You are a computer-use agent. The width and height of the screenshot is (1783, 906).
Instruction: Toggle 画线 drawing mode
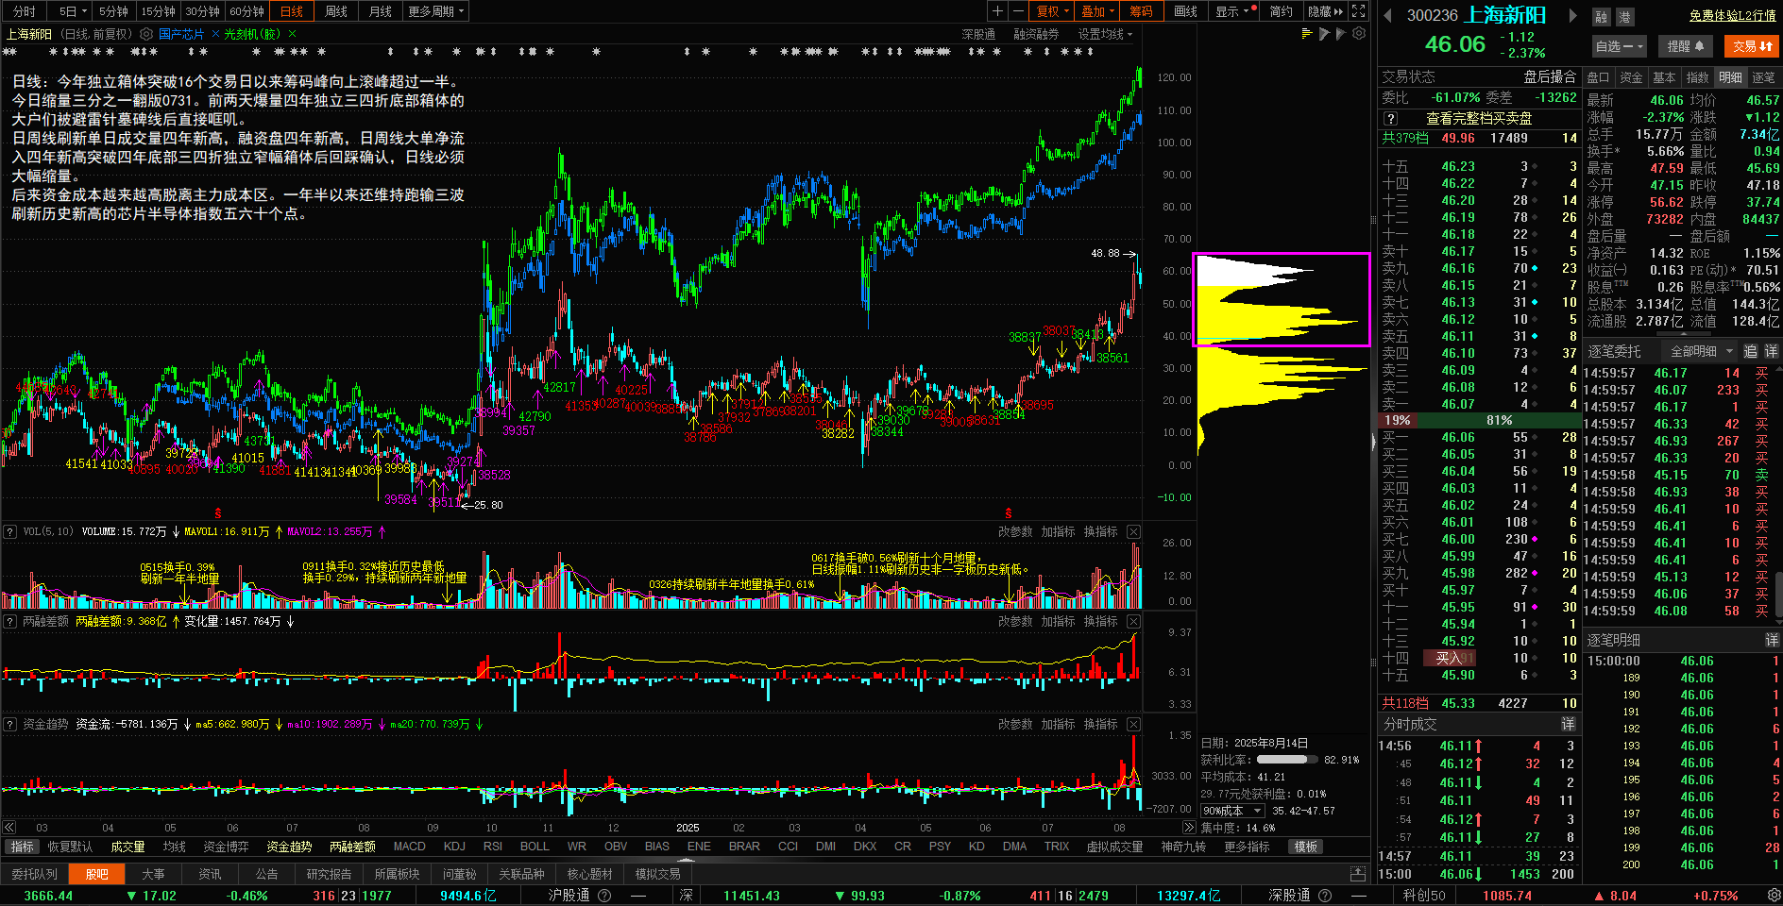[x=1185, y=11]
